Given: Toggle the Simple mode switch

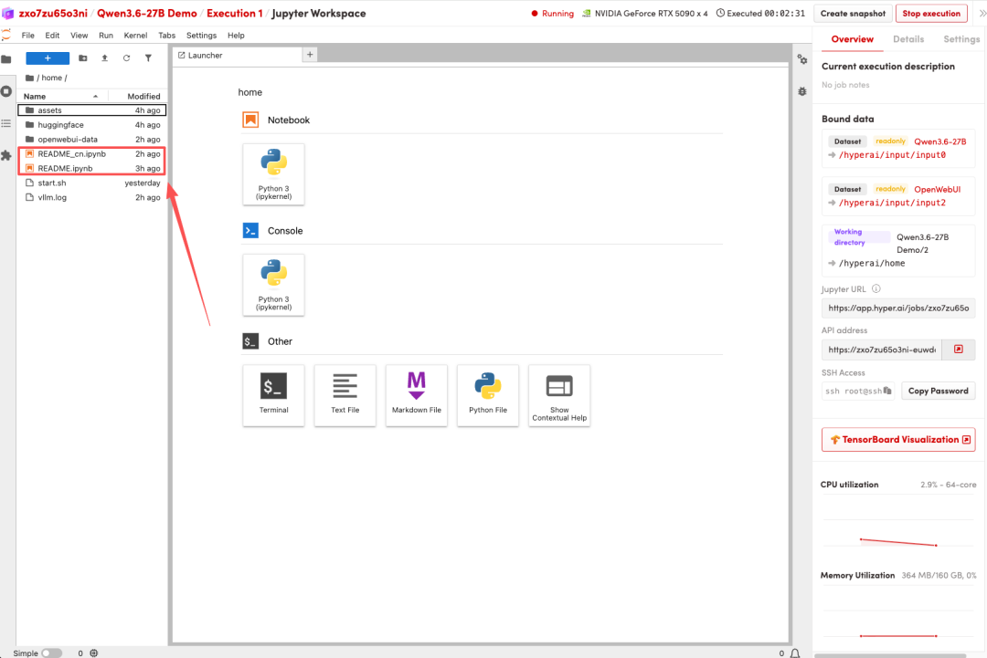Looking at the screenshot, I should point(51,653).
